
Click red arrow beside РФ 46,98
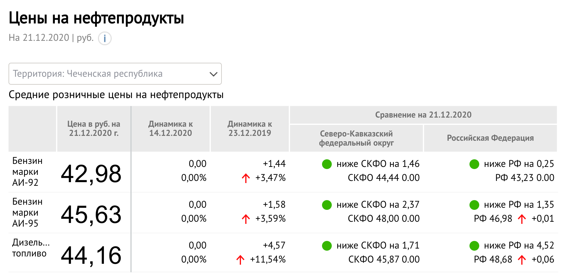click(522, 219)
